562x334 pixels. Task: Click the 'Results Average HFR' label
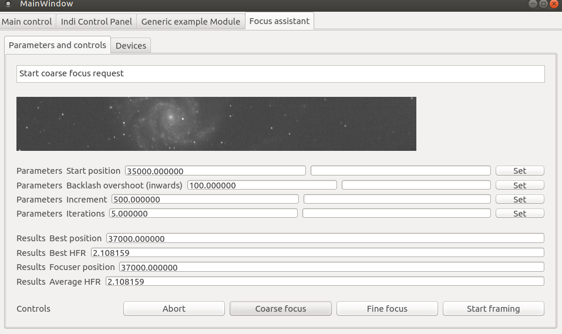[x=58, y=282]
